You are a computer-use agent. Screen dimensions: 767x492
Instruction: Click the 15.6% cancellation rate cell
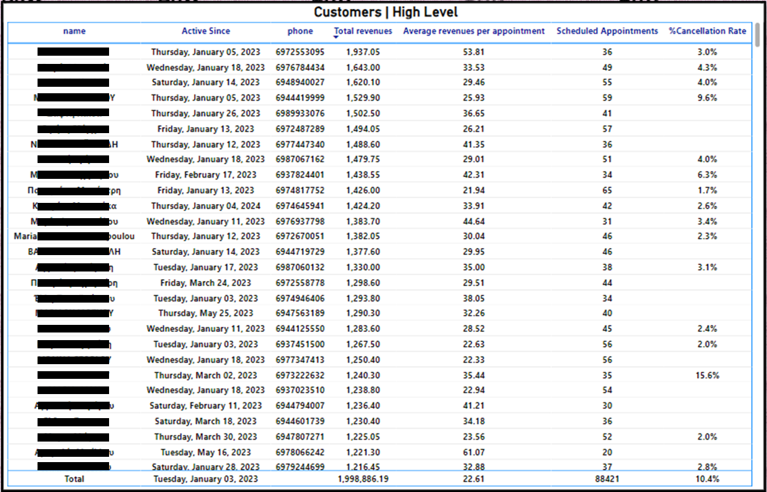tap(707, 375)
